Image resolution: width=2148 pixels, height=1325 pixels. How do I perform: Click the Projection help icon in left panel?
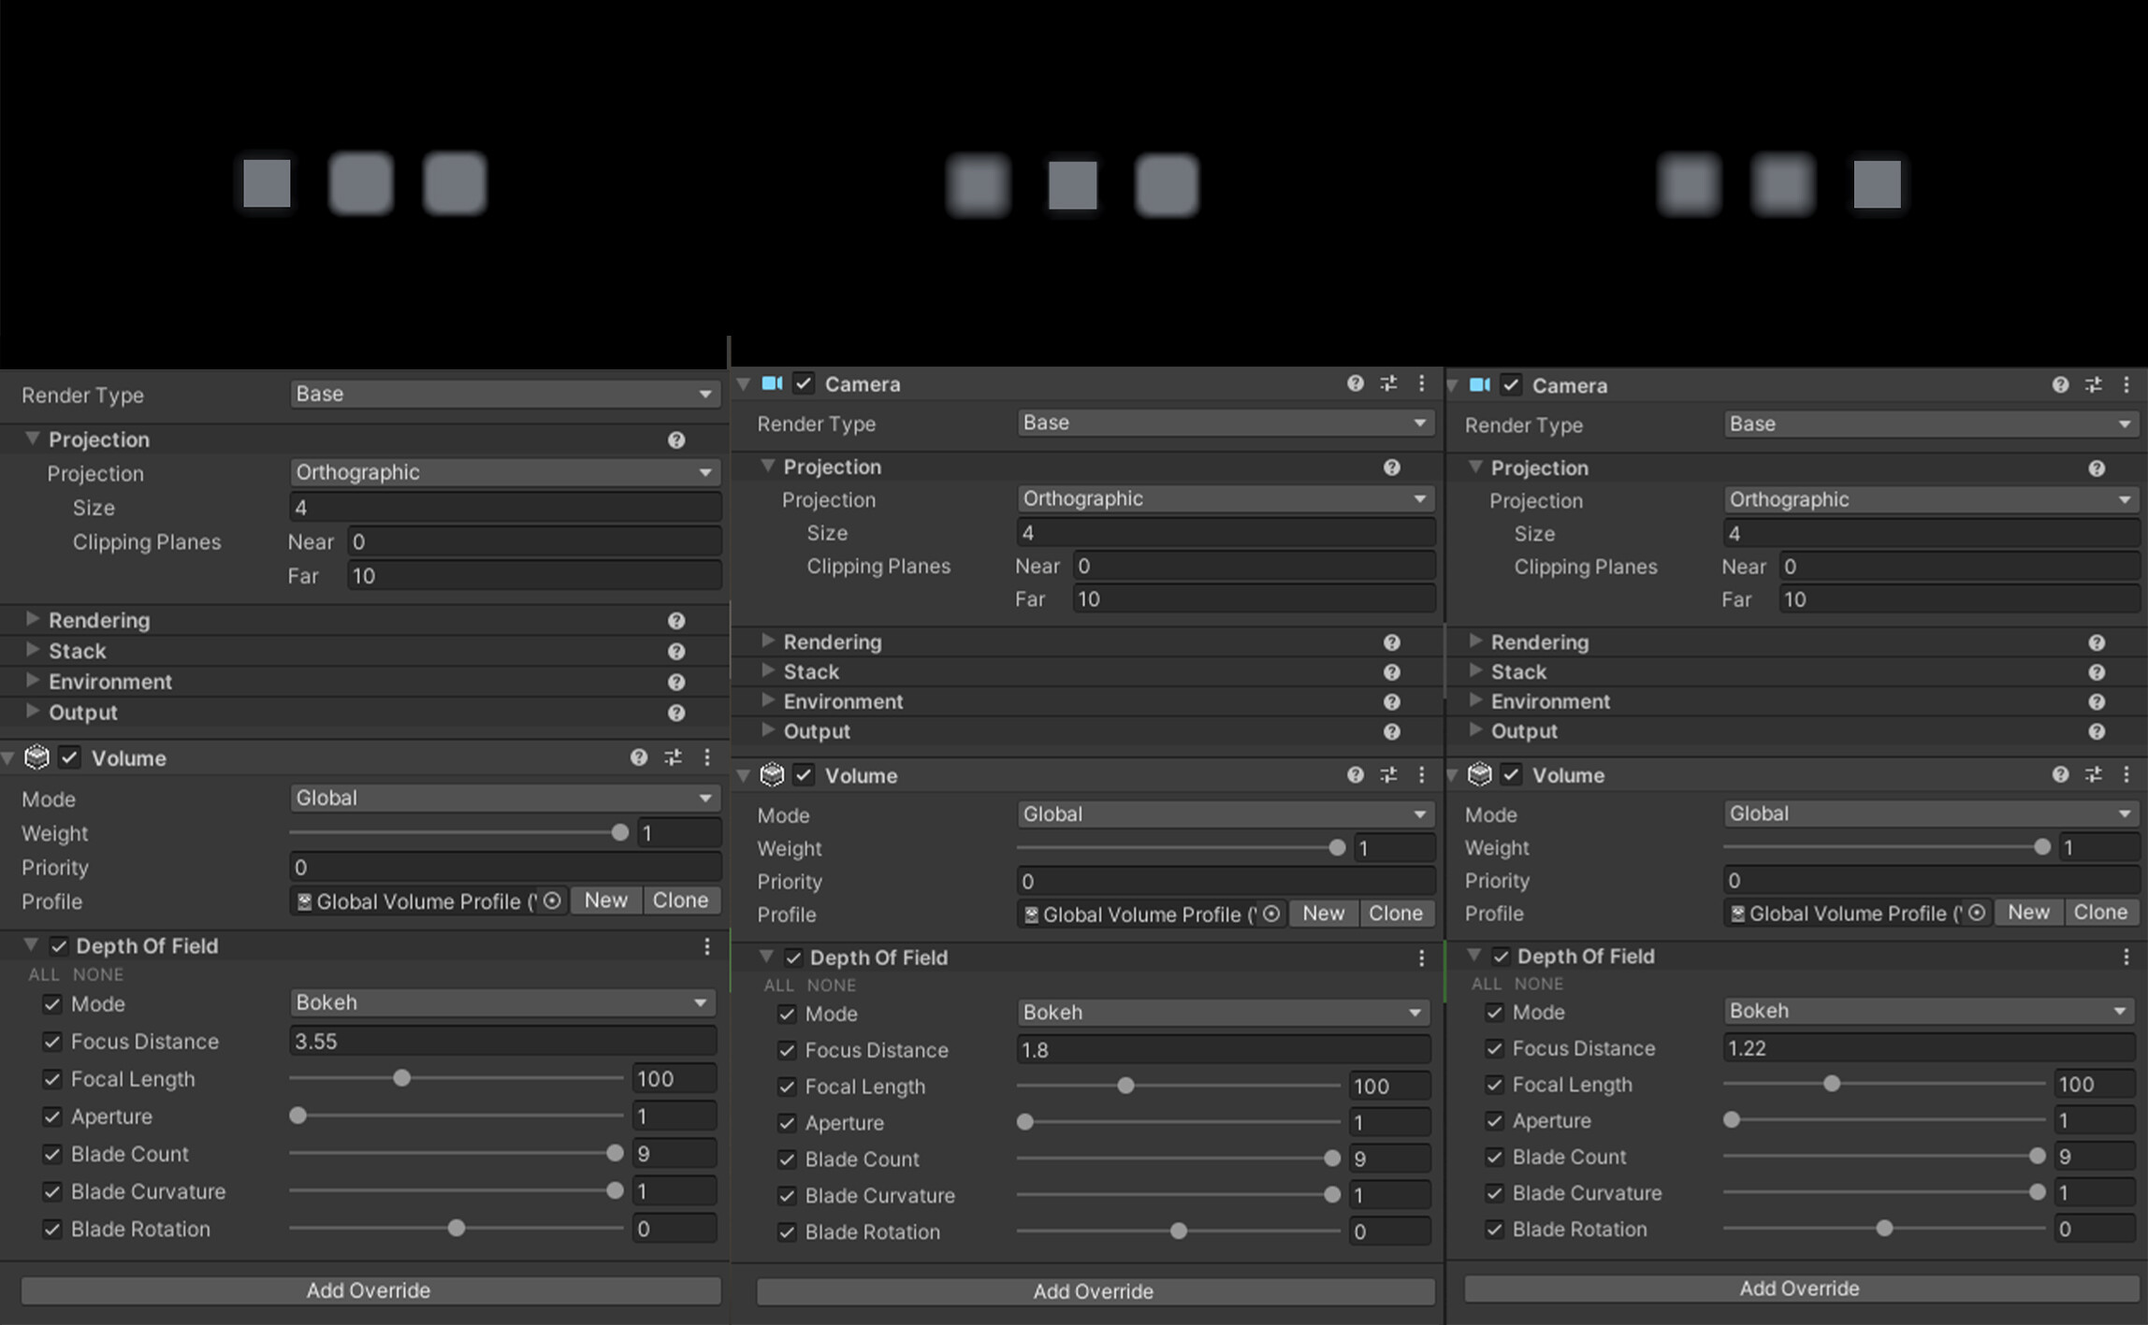[x=676, y=439]
